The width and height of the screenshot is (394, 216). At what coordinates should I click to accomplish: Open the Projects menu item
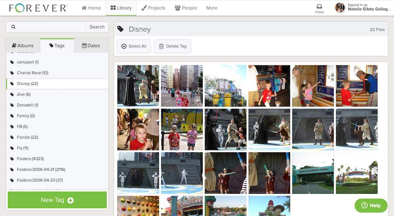153,8
